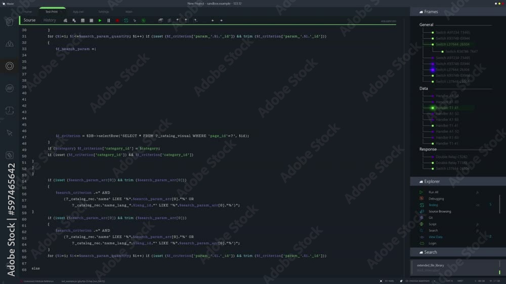This screenshot has width=506, height=284.
Task: Select Double Relay C5282 in Response
Action: click(x=451, y=157)
